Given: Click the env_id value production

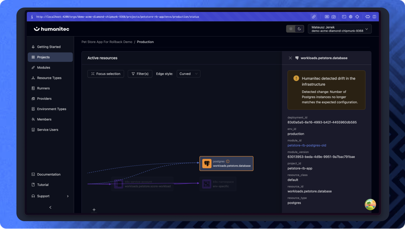Looking at the screenshot, I should coord(296,134).
